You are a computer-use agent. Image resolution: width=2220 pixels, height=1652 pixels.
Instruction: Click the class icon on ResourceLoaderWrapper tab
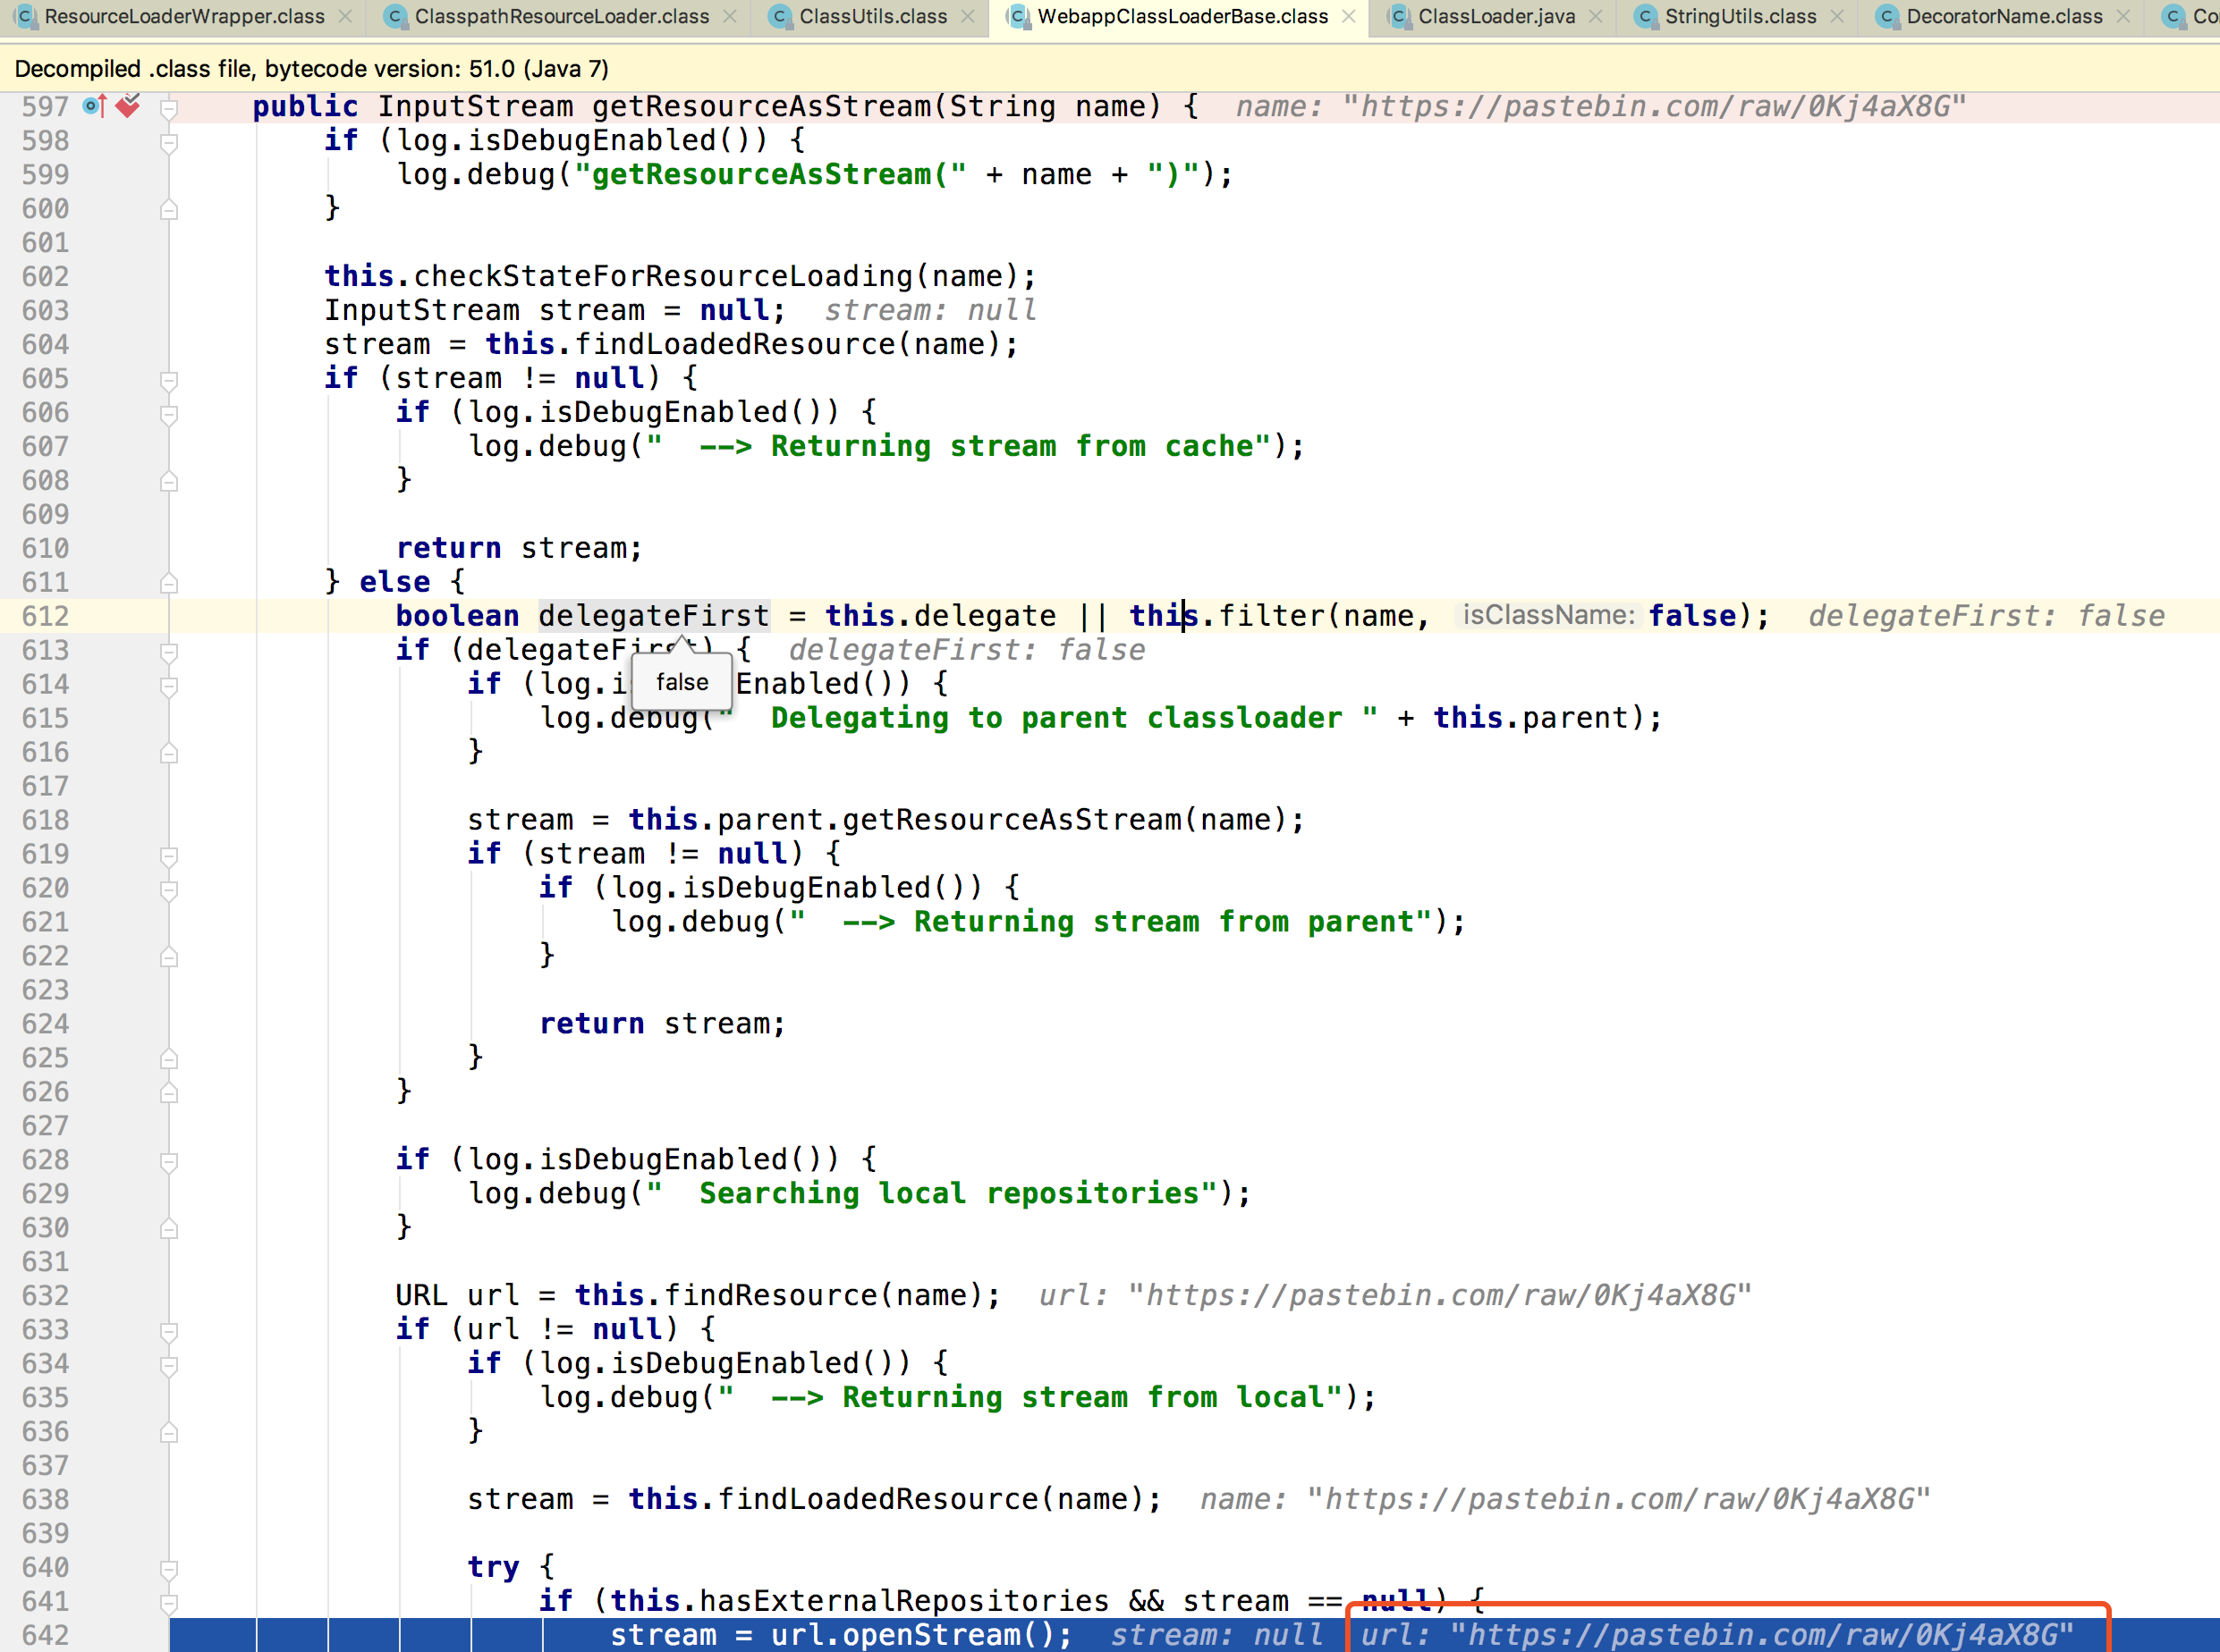25,17
